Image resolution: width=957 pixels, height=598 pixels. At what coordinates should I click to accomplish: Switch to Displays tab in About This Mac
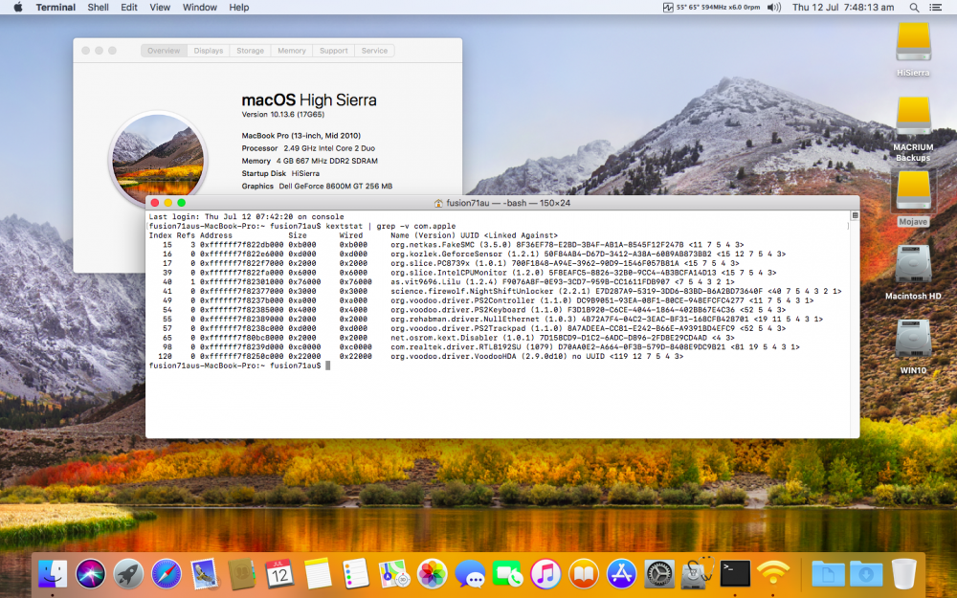[x=208, y=51]
